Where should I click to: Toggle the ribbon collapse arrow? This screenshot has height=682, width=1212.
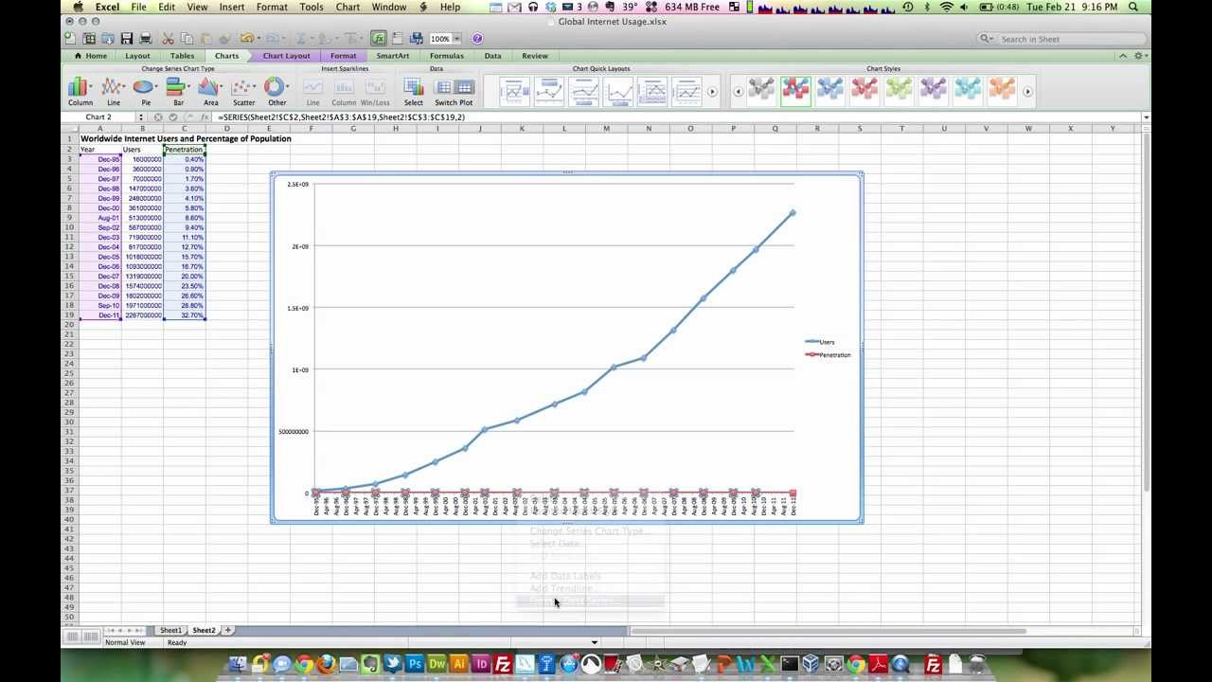coord(1122,55)
